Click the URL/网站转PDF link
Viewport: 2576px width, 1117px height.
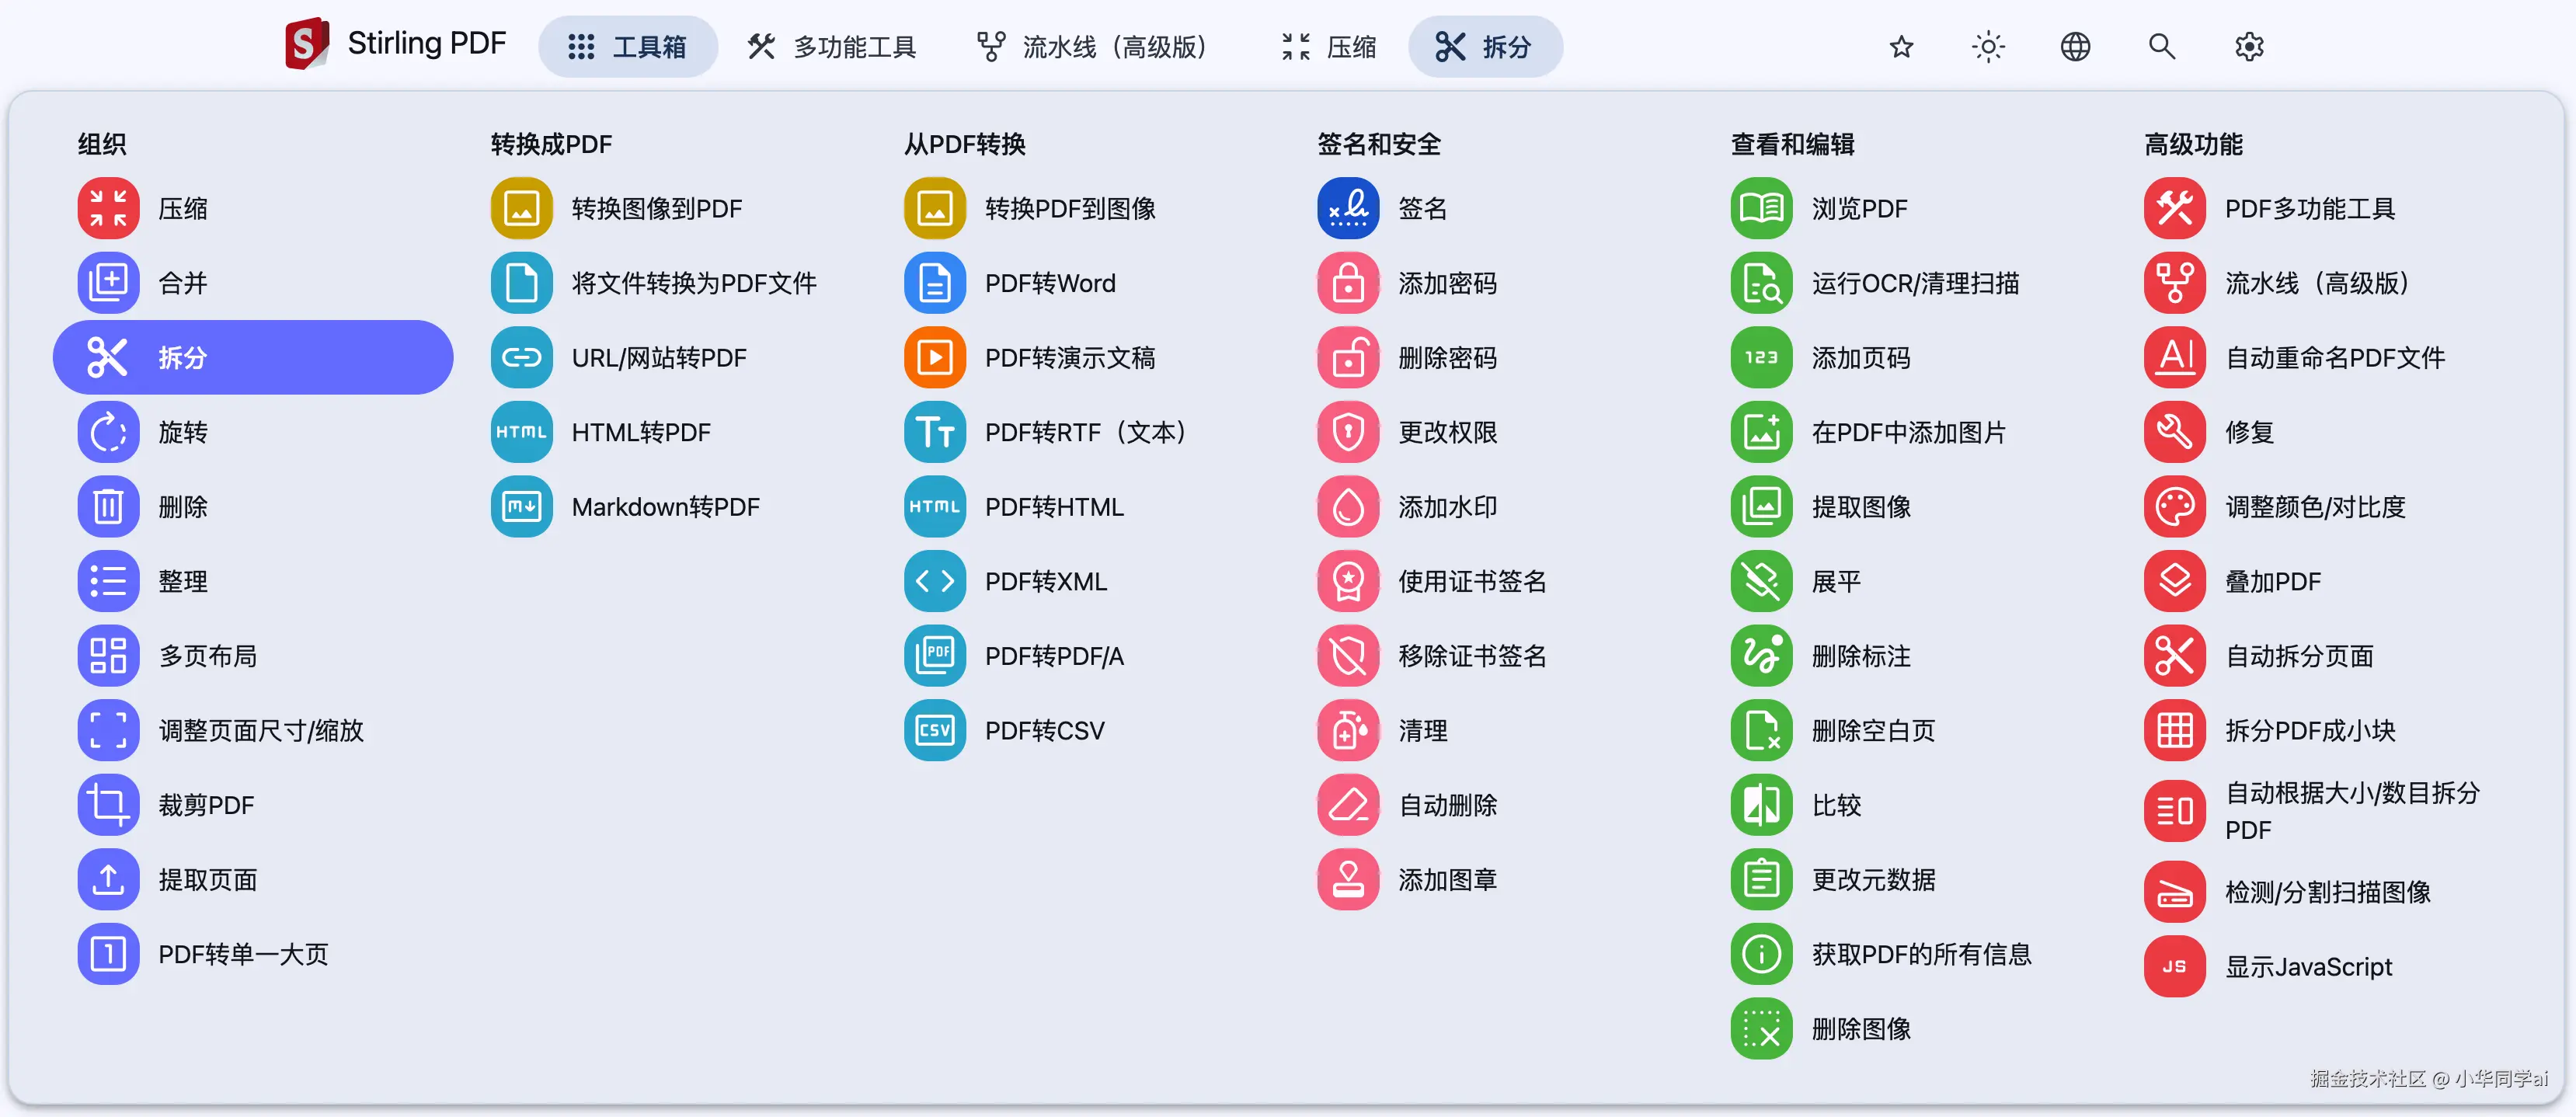click(x=658, y=357)
